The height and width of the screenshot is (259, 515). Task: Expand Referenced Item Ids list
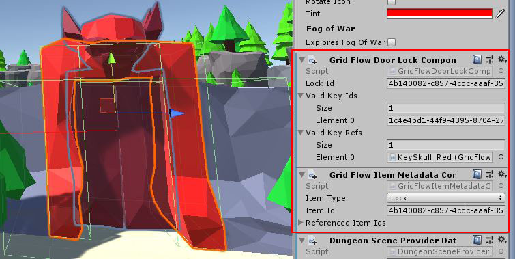[x=301, y=223]
